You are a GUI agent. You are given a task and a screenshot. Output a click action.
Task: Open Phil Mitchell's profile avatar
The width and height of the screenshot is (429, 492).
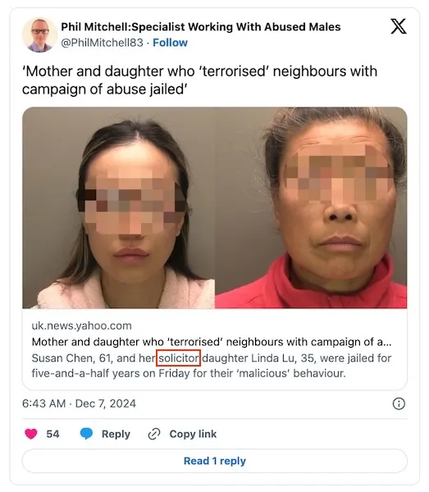click(x=39, y=34)
